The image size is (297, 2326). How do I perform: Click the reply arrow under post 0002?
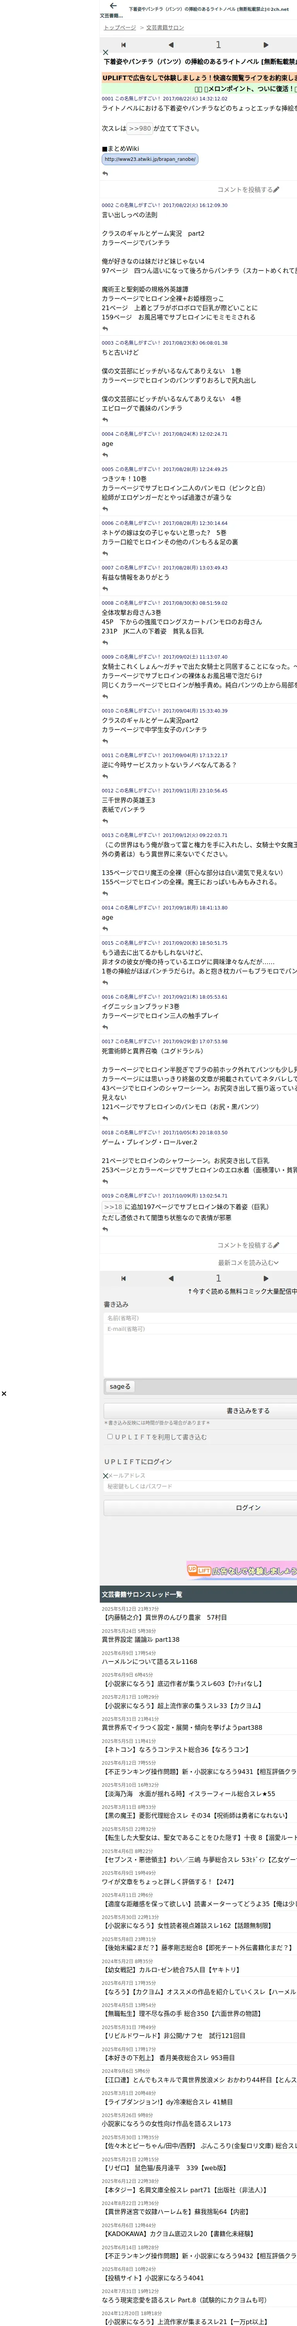pyautogui.click(x=105, y=329)
